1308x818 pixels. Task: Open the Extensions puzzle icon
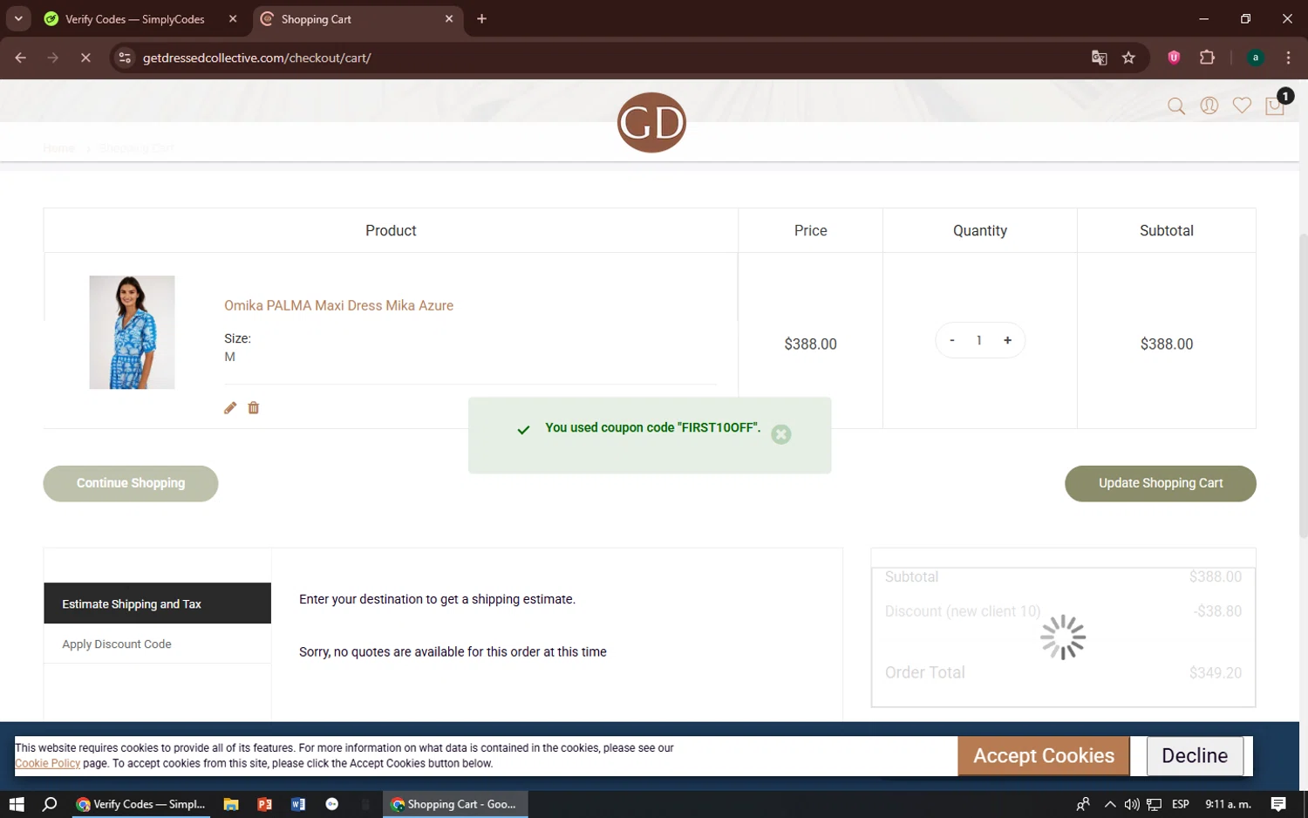tap(1207, 58)
